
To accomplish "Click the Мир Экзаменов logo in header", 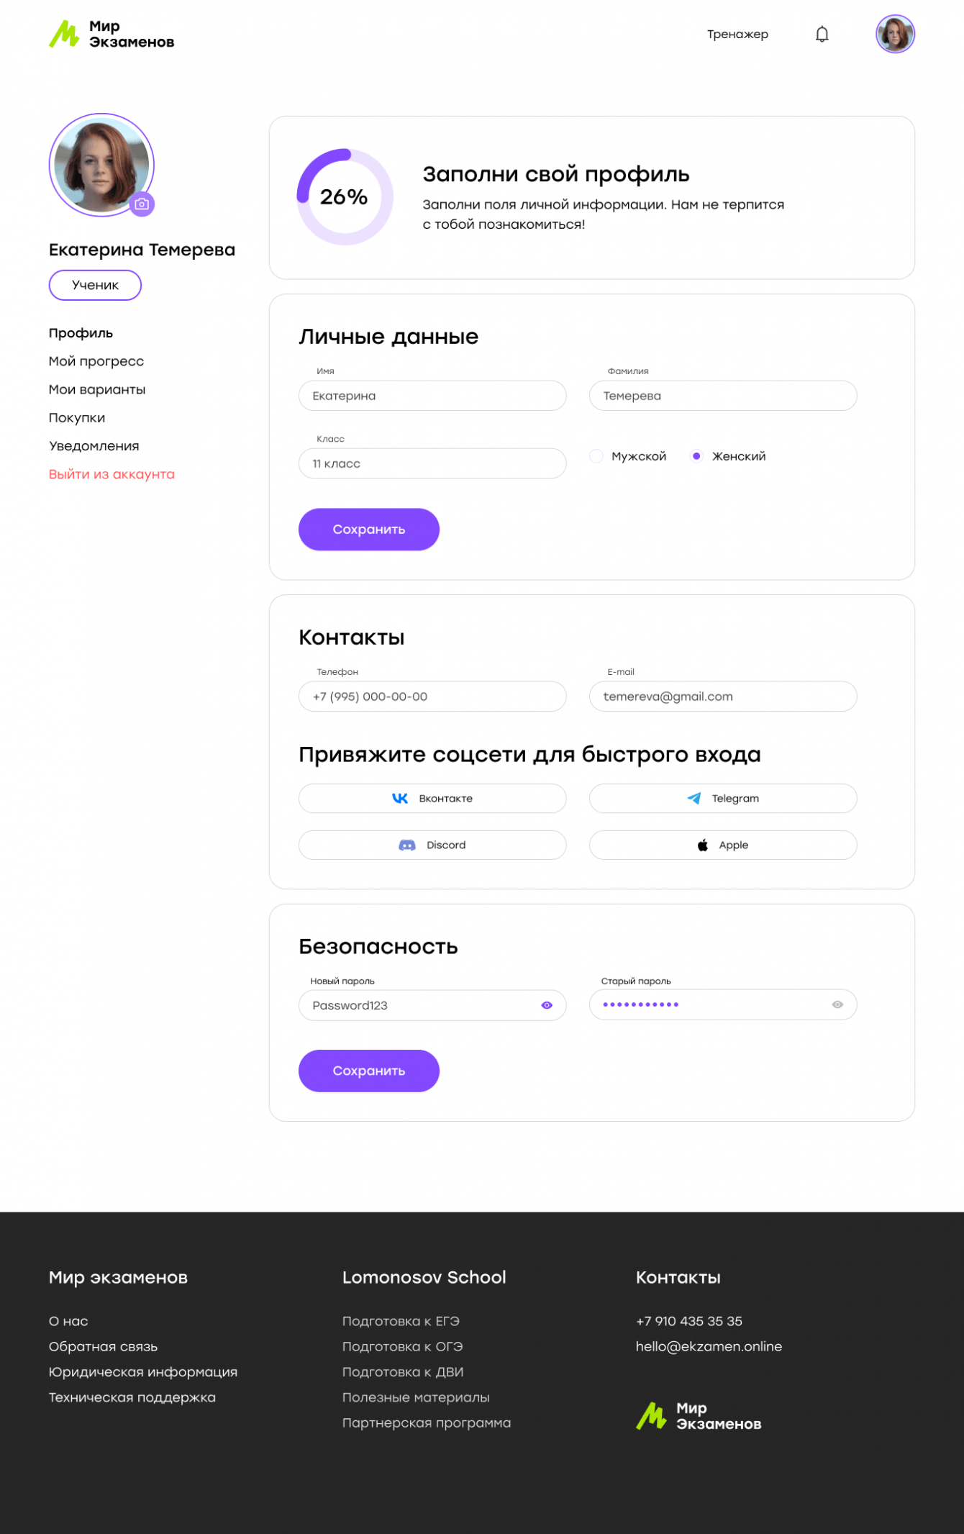I will coord(112,35).
